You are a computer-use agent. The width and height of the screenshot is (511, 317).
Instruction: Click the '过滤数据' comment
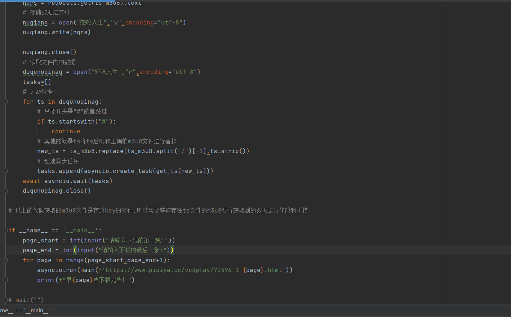tap(37, 92)
